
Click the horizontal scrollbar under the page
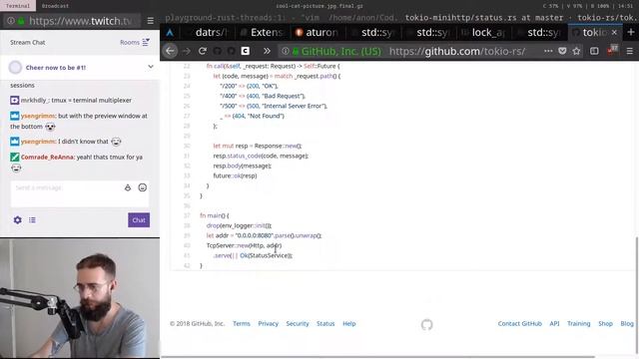pos(377,357)
